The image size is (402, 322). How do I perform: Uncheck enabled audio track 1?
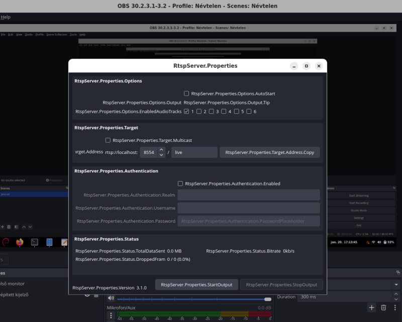(186, 111)
